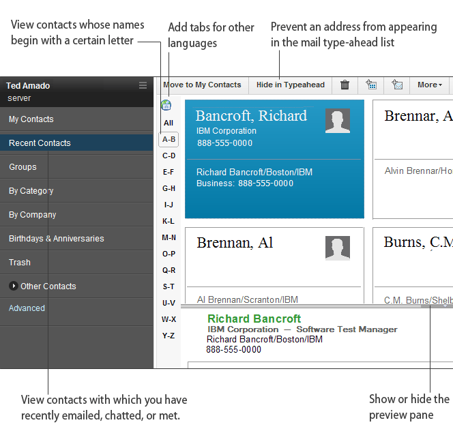The image size is (453, 442).
Task: Click the trash delete icon in toolbar
Action: 345,85
